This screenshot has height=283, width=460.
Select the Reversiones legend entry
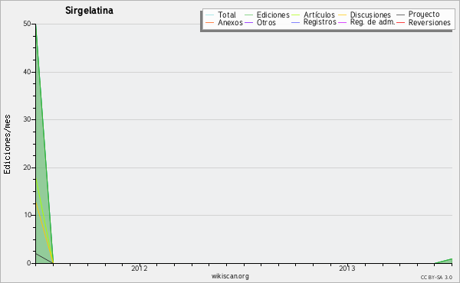[x=424, y=22]
